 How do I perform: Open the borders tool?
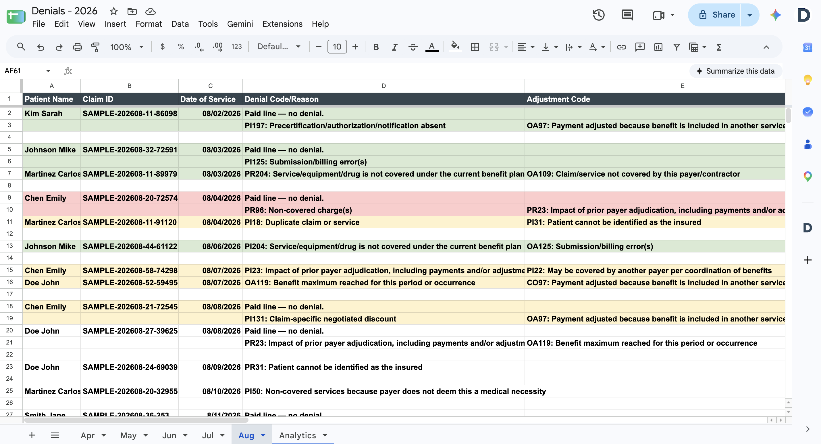[475, 47]
